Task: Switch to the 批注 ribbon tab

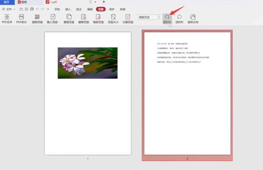Action: [79, 9]
